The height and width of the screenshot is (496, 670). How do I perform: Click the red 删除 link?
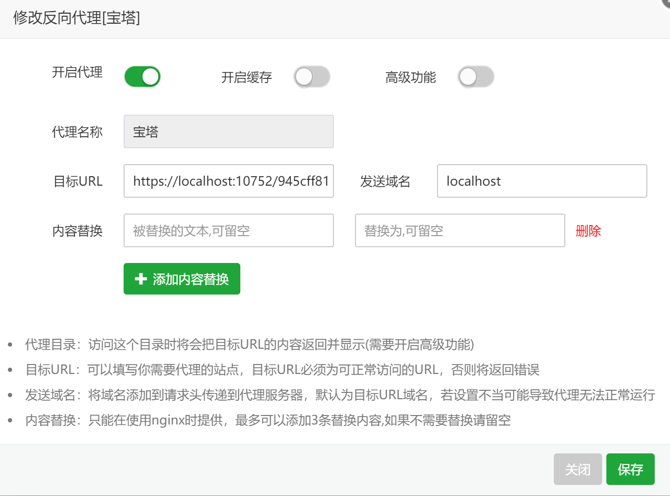(588, 230)
